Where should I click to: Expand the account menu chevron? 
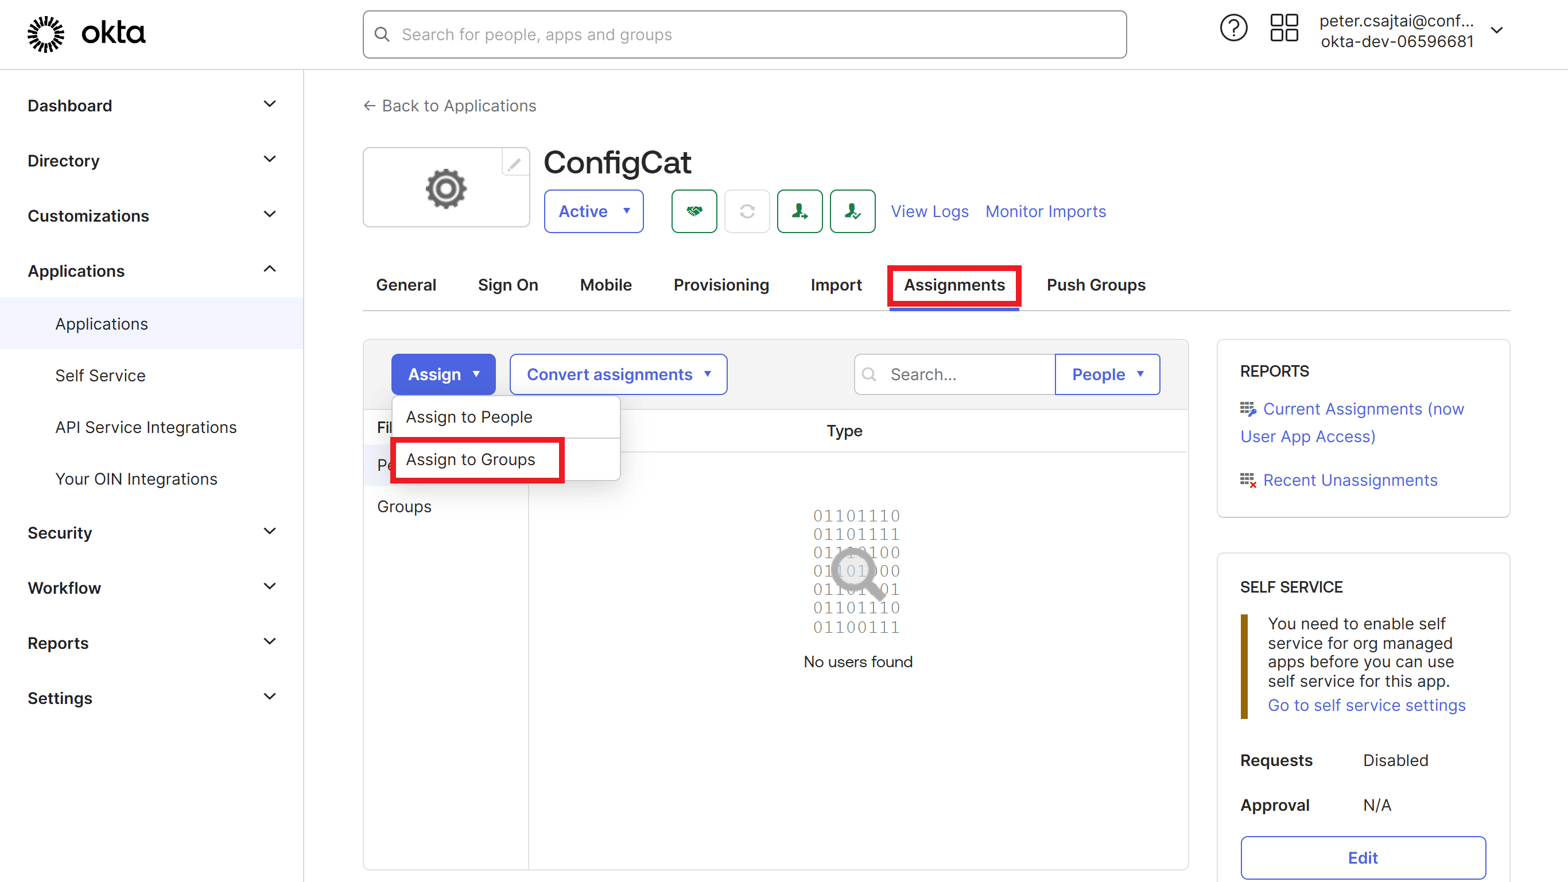[x=1498, y=29]
